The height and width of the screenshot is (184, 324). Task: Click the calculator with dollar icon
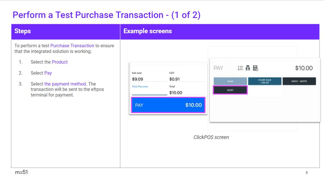click(255, 68)
